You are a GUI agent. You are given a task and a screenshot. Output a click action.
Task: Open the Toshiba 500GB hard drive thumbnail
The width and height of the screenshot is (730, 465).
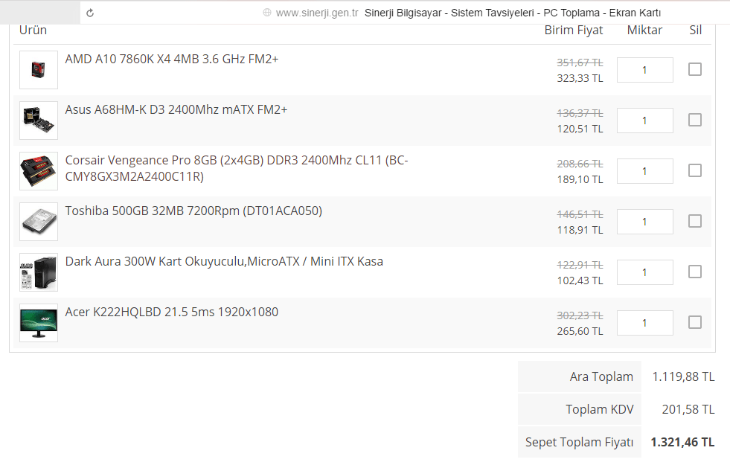click(39, 222)
